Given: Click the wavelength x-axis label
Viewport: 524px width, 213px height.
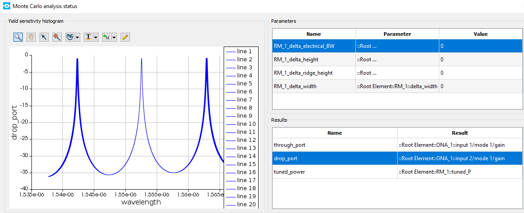Looking at the screenshot, I should [141, 202].
